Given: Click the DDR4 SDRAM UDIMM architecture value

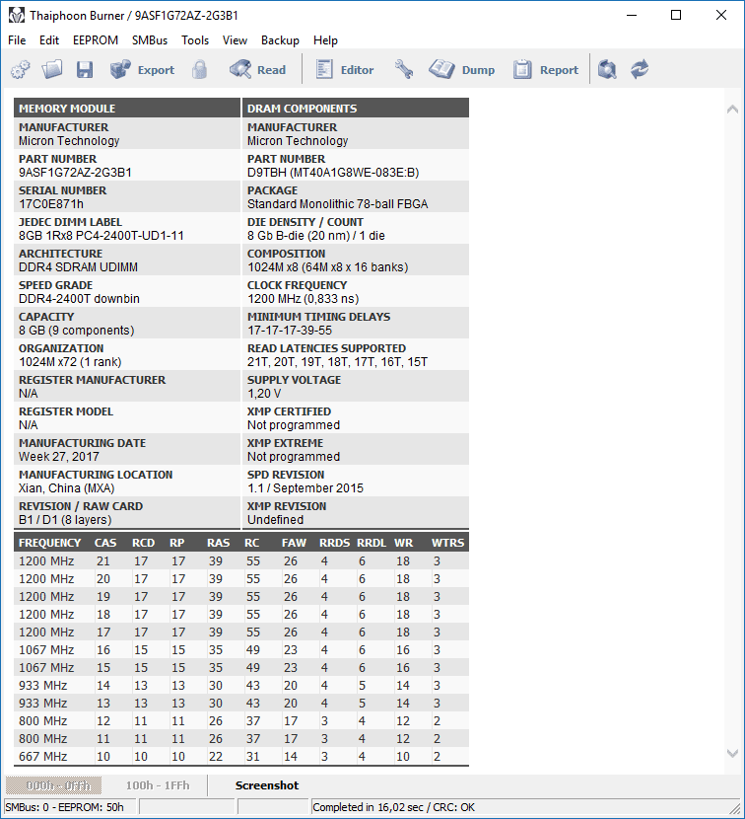Looking at the screenshot, I should [x=78, y=266].
